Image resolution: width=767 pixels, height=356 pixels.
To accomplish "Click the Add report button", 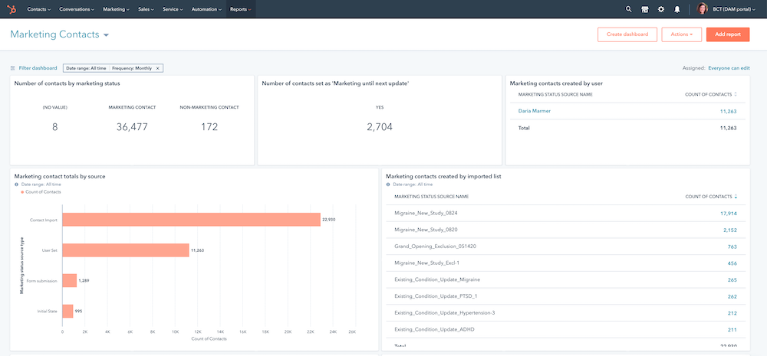I will [727, 34].
